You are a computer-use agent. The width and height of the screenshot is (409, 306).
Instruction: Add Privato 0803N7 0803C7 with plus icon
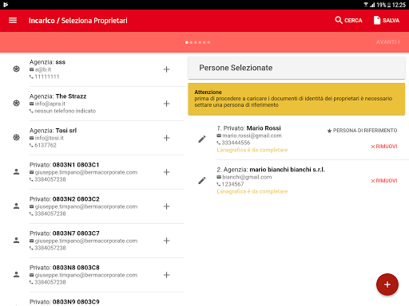click(x=167, y=241)
